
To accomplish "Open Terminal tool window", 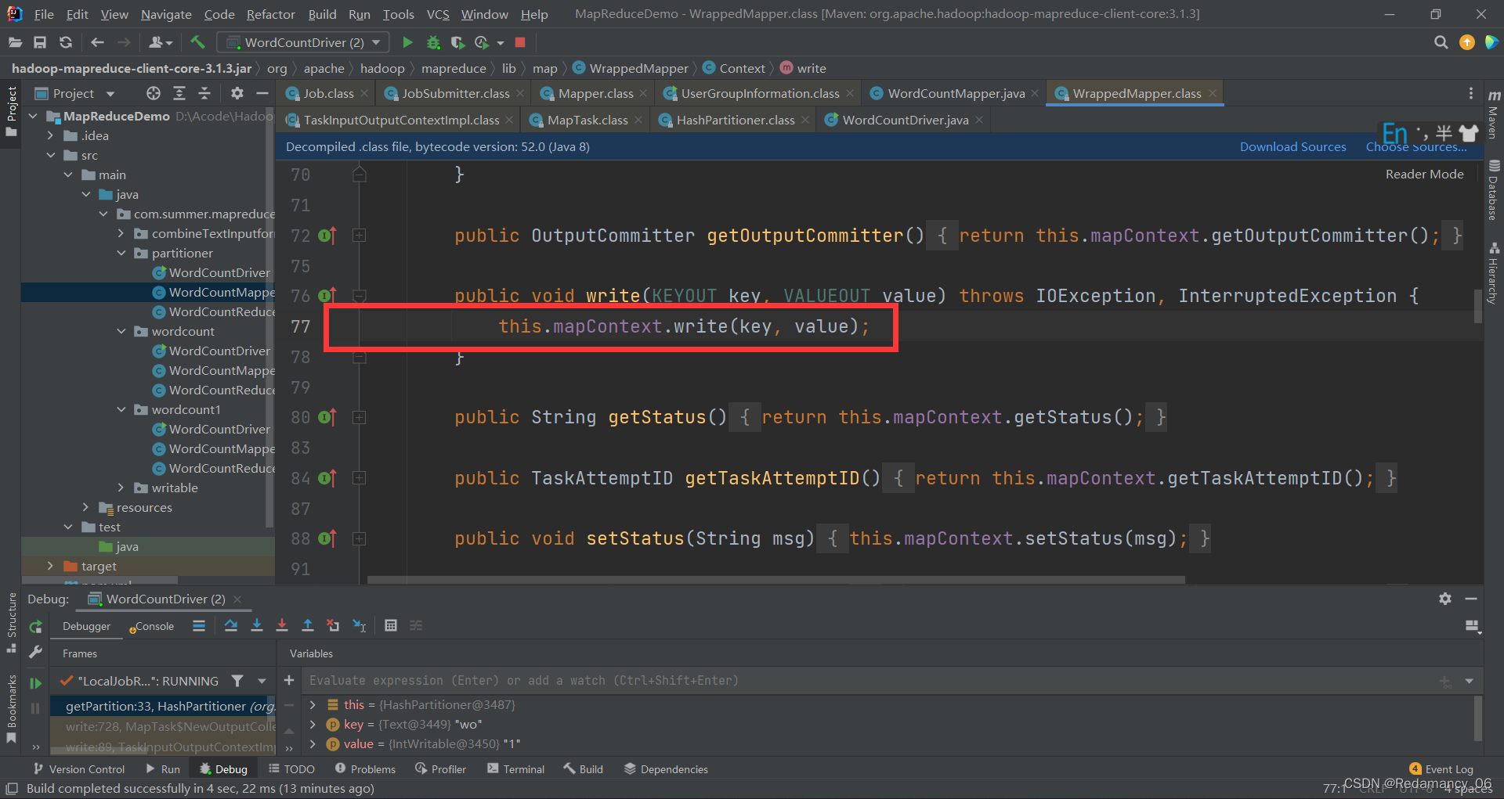I will pos(515,769).
